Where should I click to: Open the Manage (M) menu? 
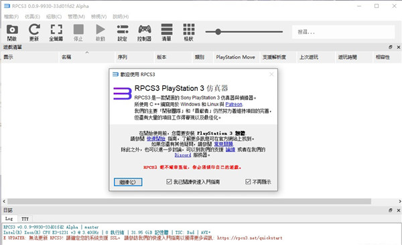[76, 17]
